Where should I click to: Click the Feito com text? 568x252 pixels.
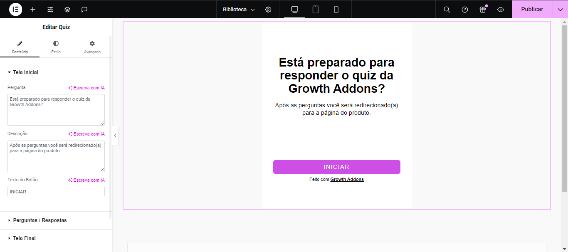click(x=319, y=180)
